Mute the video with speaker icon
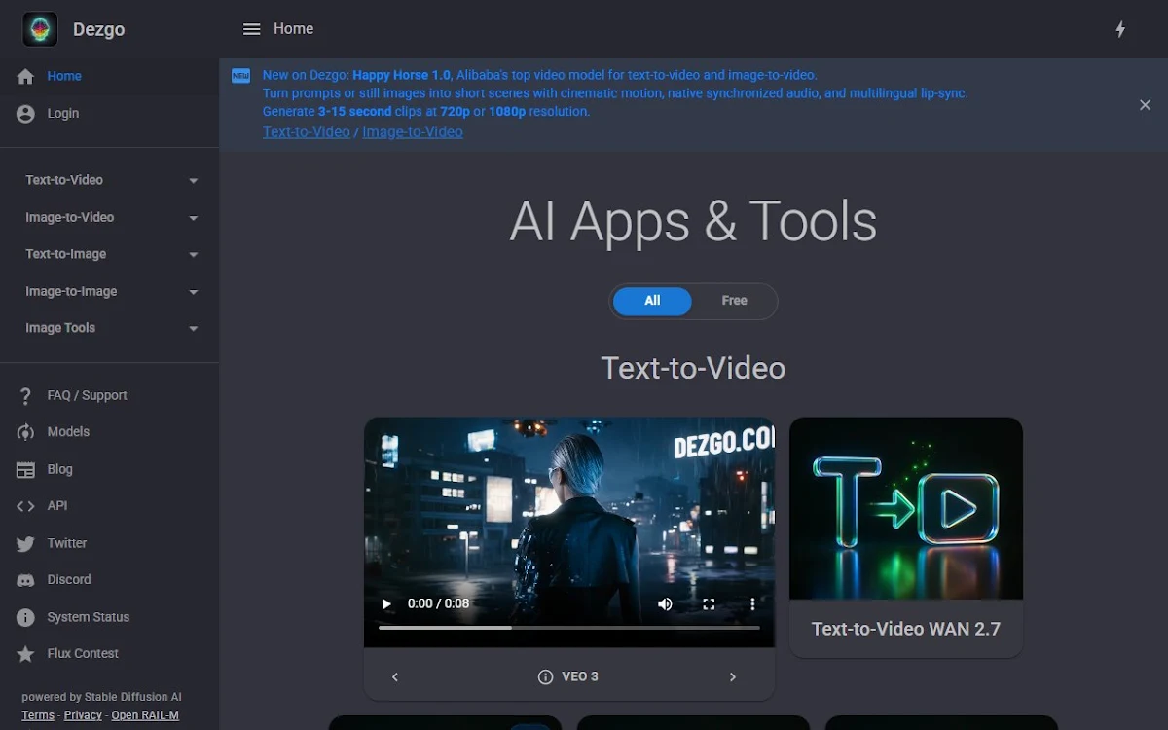 (x=665, y=603)
